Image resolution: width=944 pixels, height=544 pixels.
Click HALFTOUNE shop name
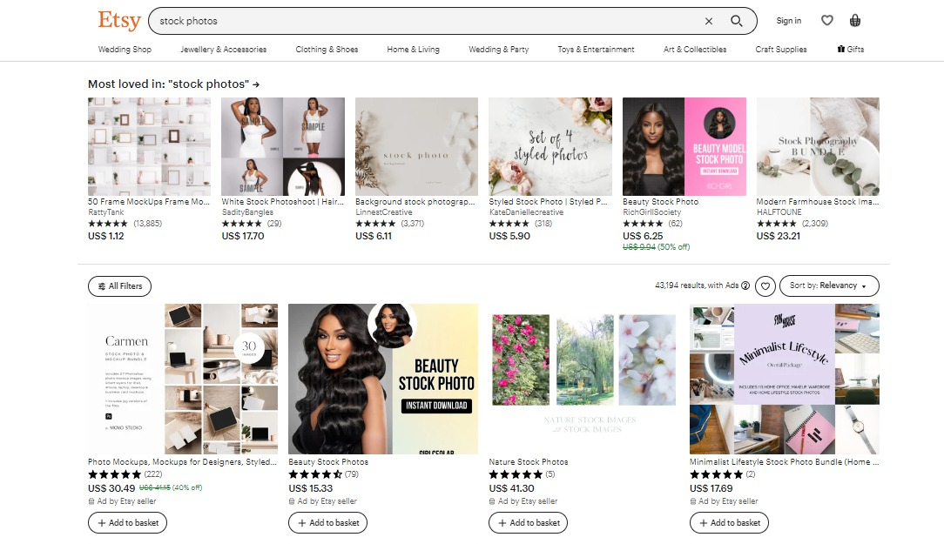coord(779,212)
